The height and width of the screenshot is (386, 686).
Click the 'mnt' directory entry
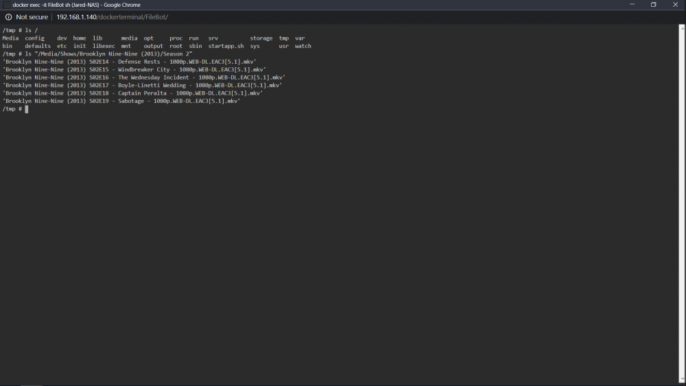click(x=126, y=46)
